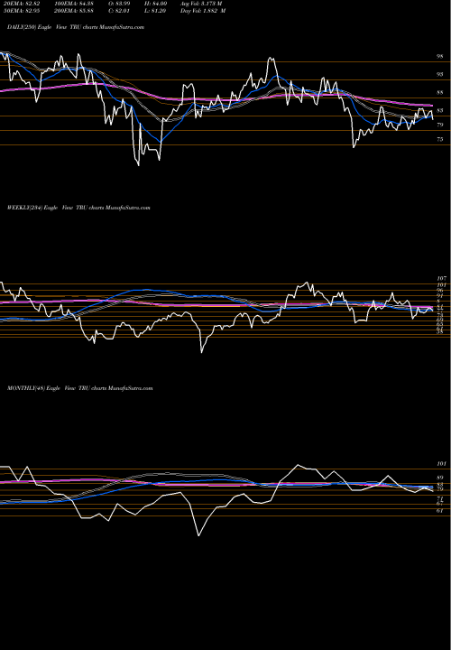Image resolution: width=451 pixels, height=650 pixels.
Task: Click the 98 price label on daily chart
Action: pos(440,56)
